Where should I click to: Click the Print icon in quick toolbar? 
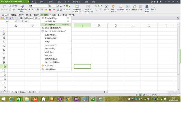(7, 18)
